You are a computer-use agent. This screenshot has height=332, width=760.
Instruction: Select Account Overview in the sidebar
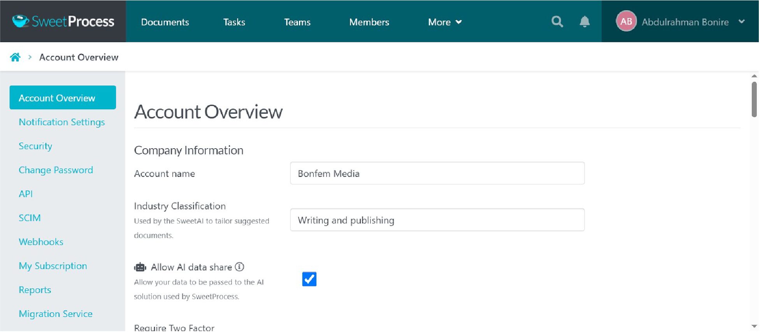pos(63,98)
